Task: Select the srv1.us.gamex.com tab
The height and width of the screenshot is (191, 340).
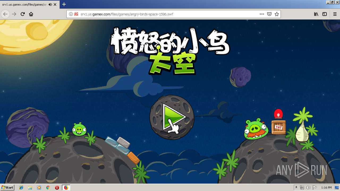Action: click(x=30, y=5)
